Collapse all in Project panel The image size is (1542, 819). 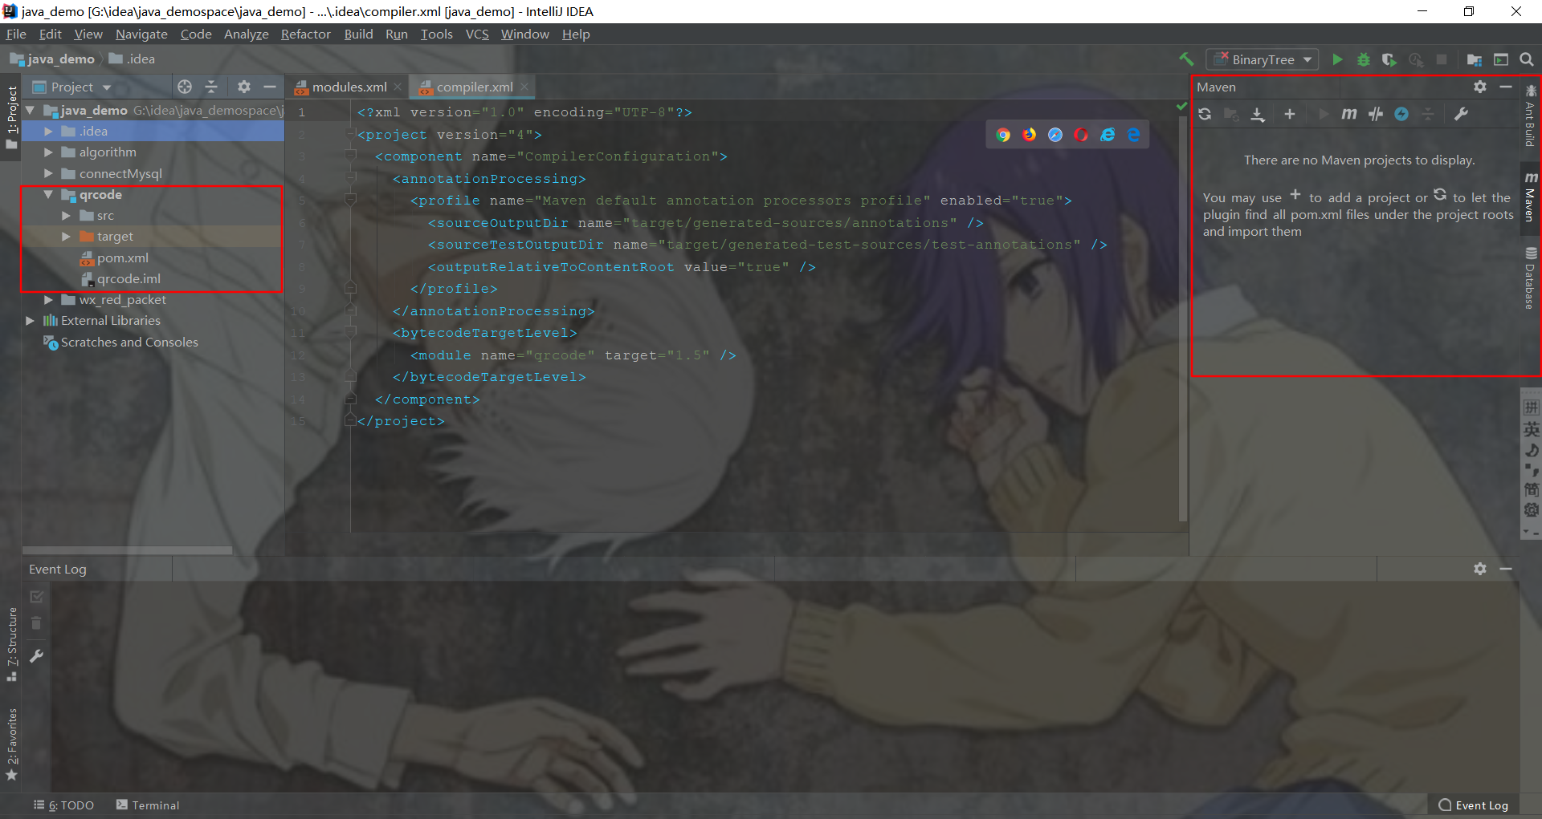(x=211, y=87)
